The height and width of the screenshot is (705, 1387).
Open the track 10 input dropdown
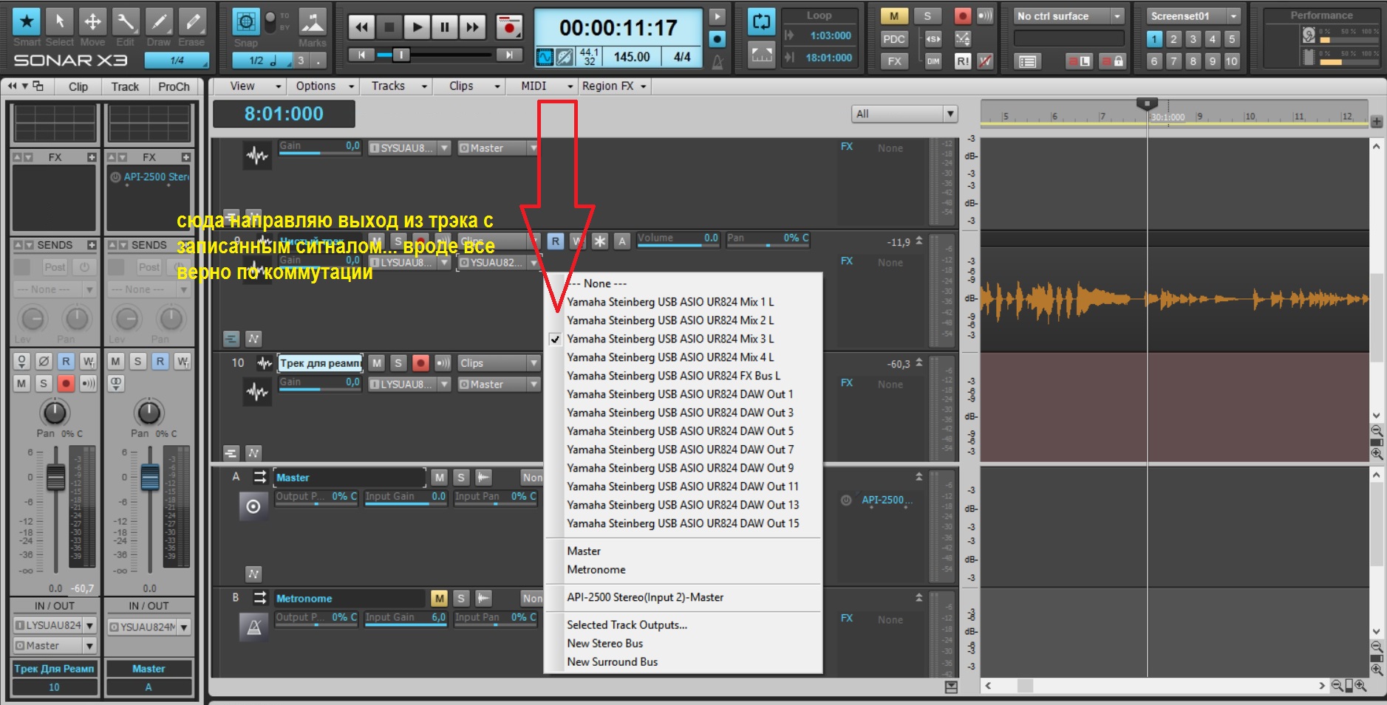409,385
